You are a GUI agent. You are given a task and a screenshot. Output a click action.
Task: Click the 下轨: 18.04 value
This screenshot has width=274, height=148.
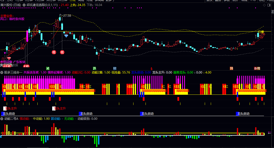[x=95, y=5]
